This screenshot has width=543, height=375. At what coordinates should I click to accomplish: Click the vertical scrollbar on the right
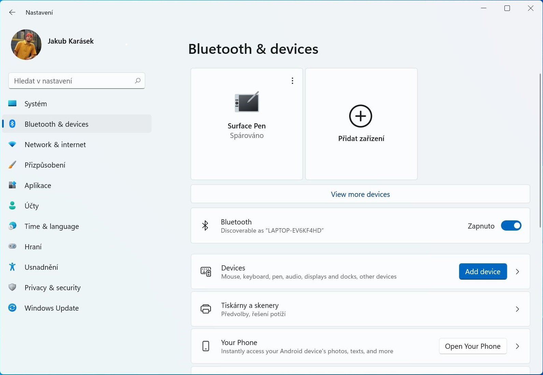coord(540,151)
